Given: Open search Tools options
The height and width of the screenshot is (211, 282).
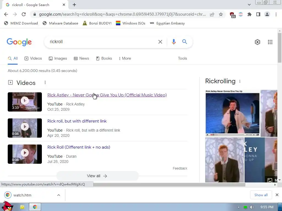Looking at the screenshot, I should coord(182,58).
